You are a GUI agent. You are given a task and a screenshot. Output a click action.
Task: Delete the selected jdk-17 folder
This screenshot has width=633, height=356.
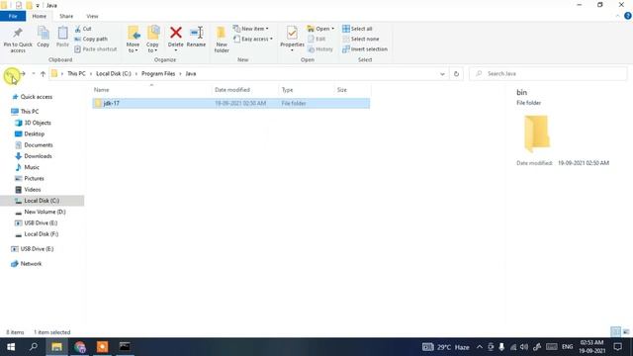176,40
